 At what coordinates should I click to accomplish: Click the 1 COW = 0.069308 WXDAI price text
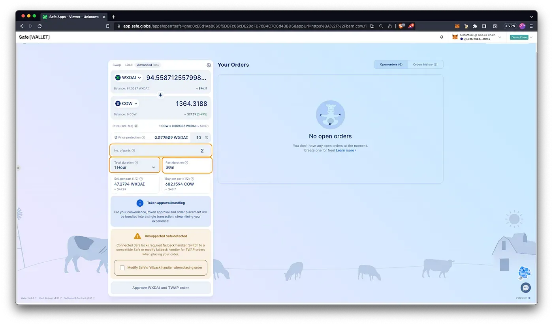tap(177, 126)
